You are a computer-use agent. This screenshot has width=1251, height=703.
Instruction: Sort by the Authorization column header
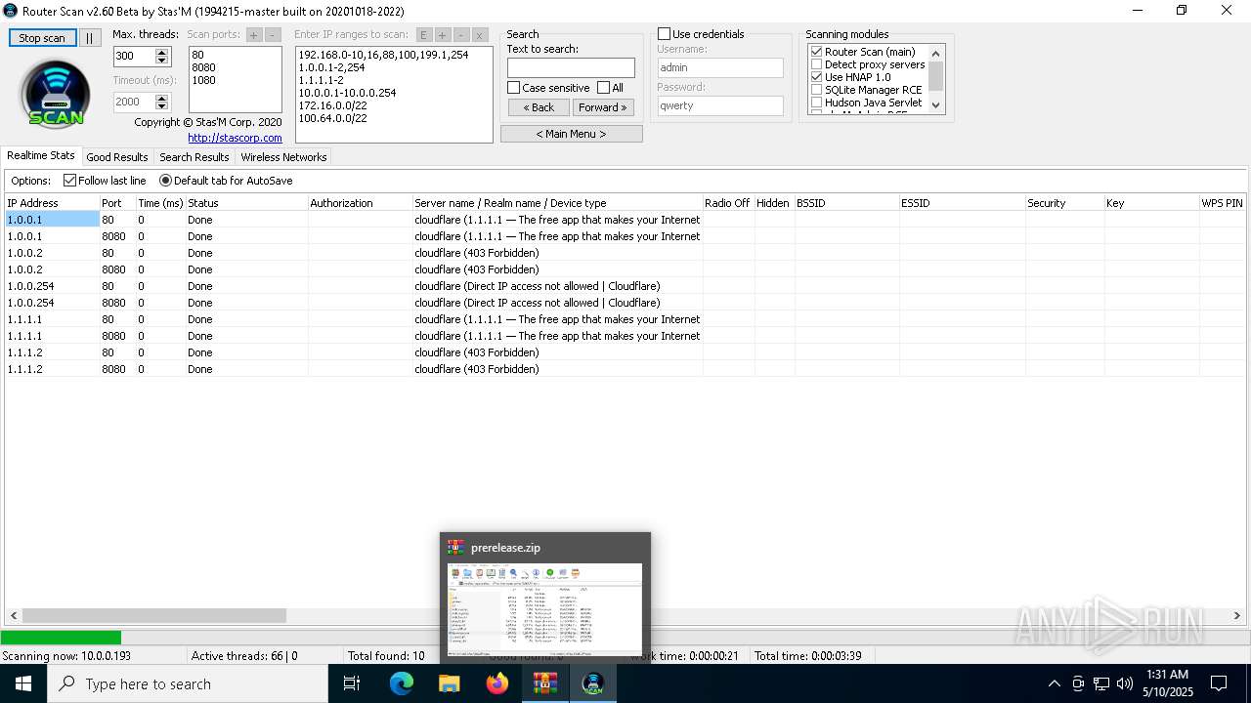point(360,203)
